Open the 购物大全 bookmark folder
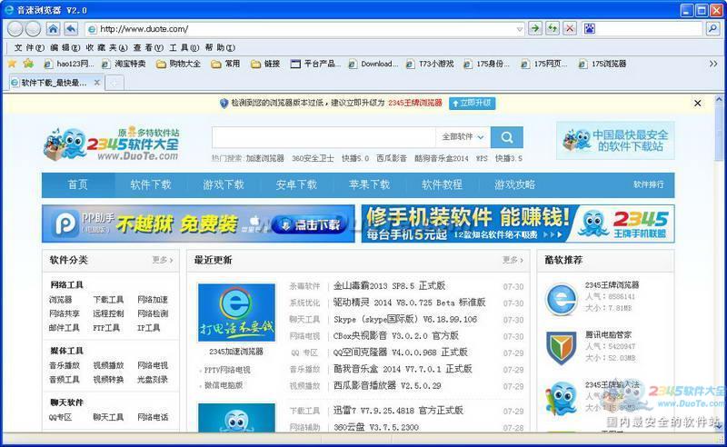Viewport: 727px width, 447px height. (x=178, y=64)
